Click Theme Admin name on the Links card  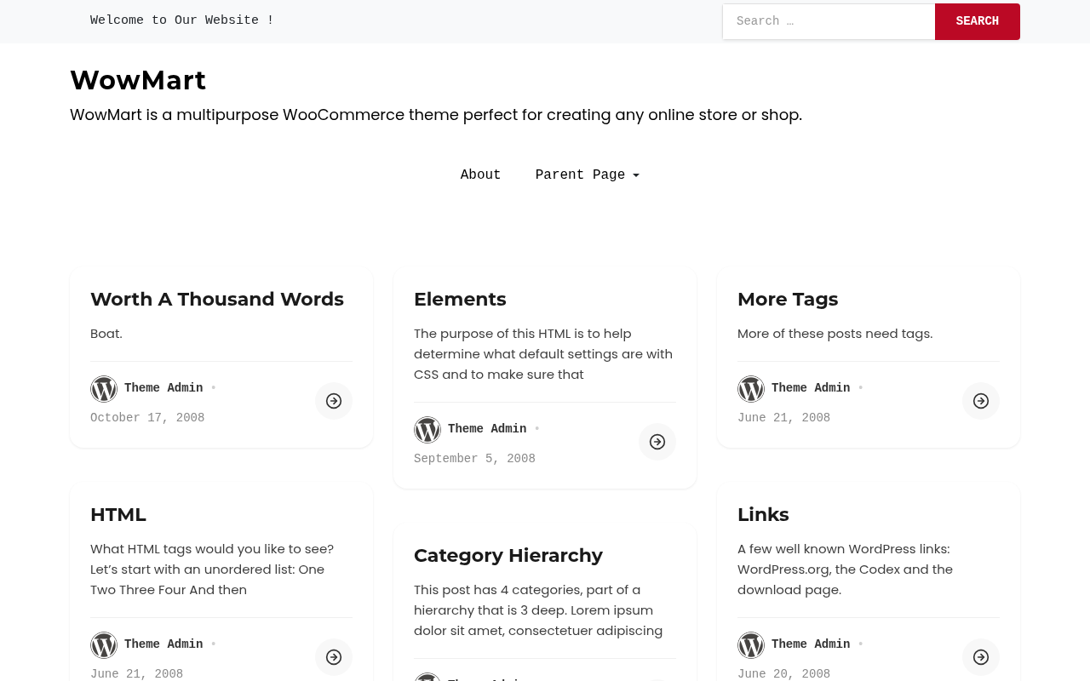[x=811, y=644]
